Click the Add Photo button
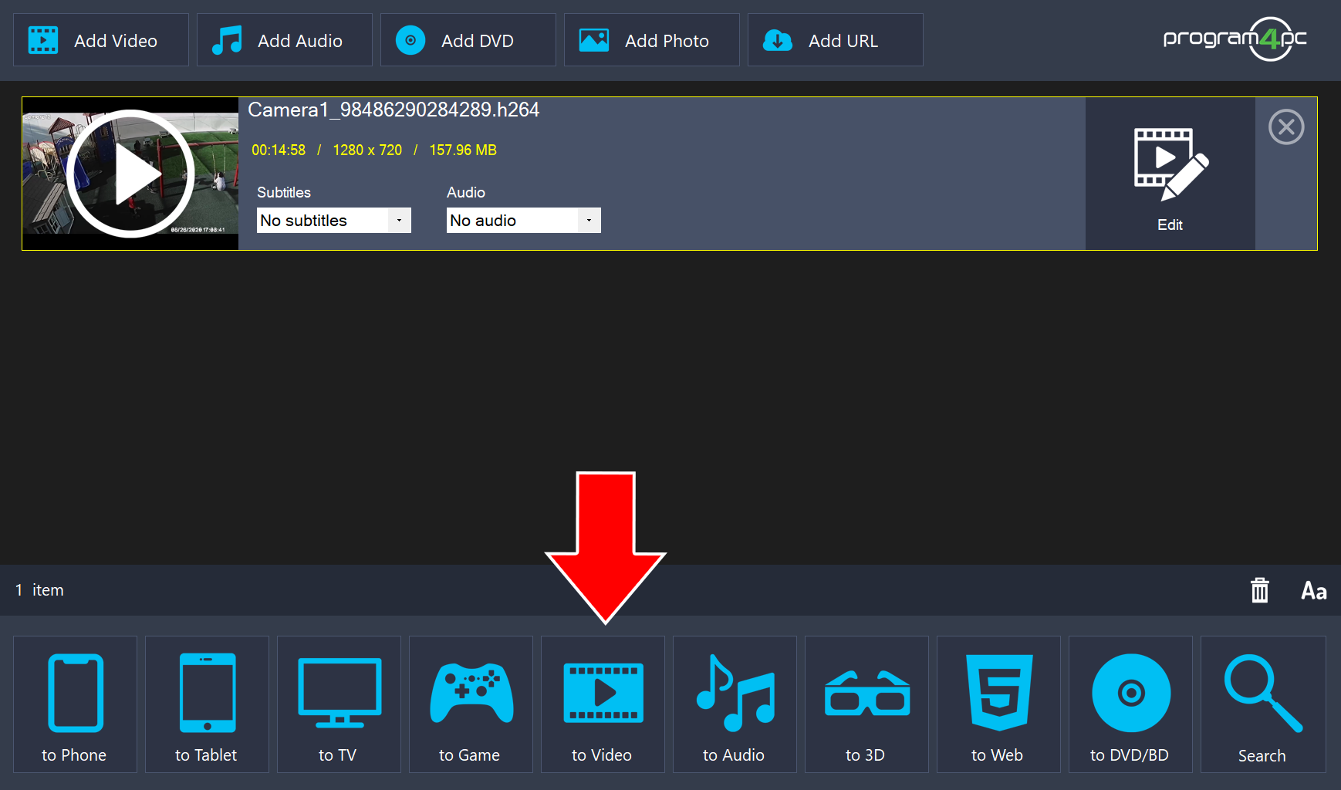This screenshot has width=1341, height=790. 652,40
